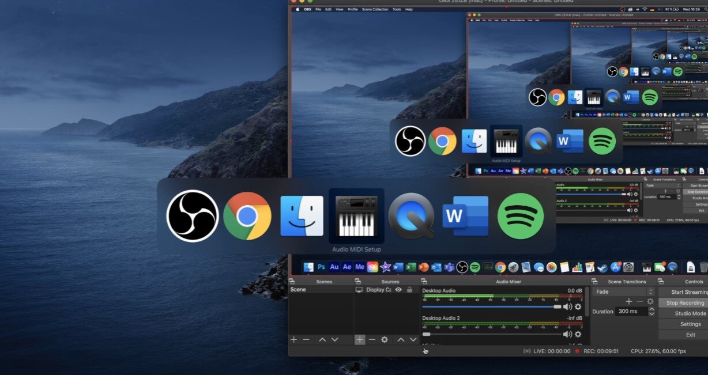This screenshot has height=375, width=708.
Task: Click the transition Duration stepper arrows
Action: (651, 311)
